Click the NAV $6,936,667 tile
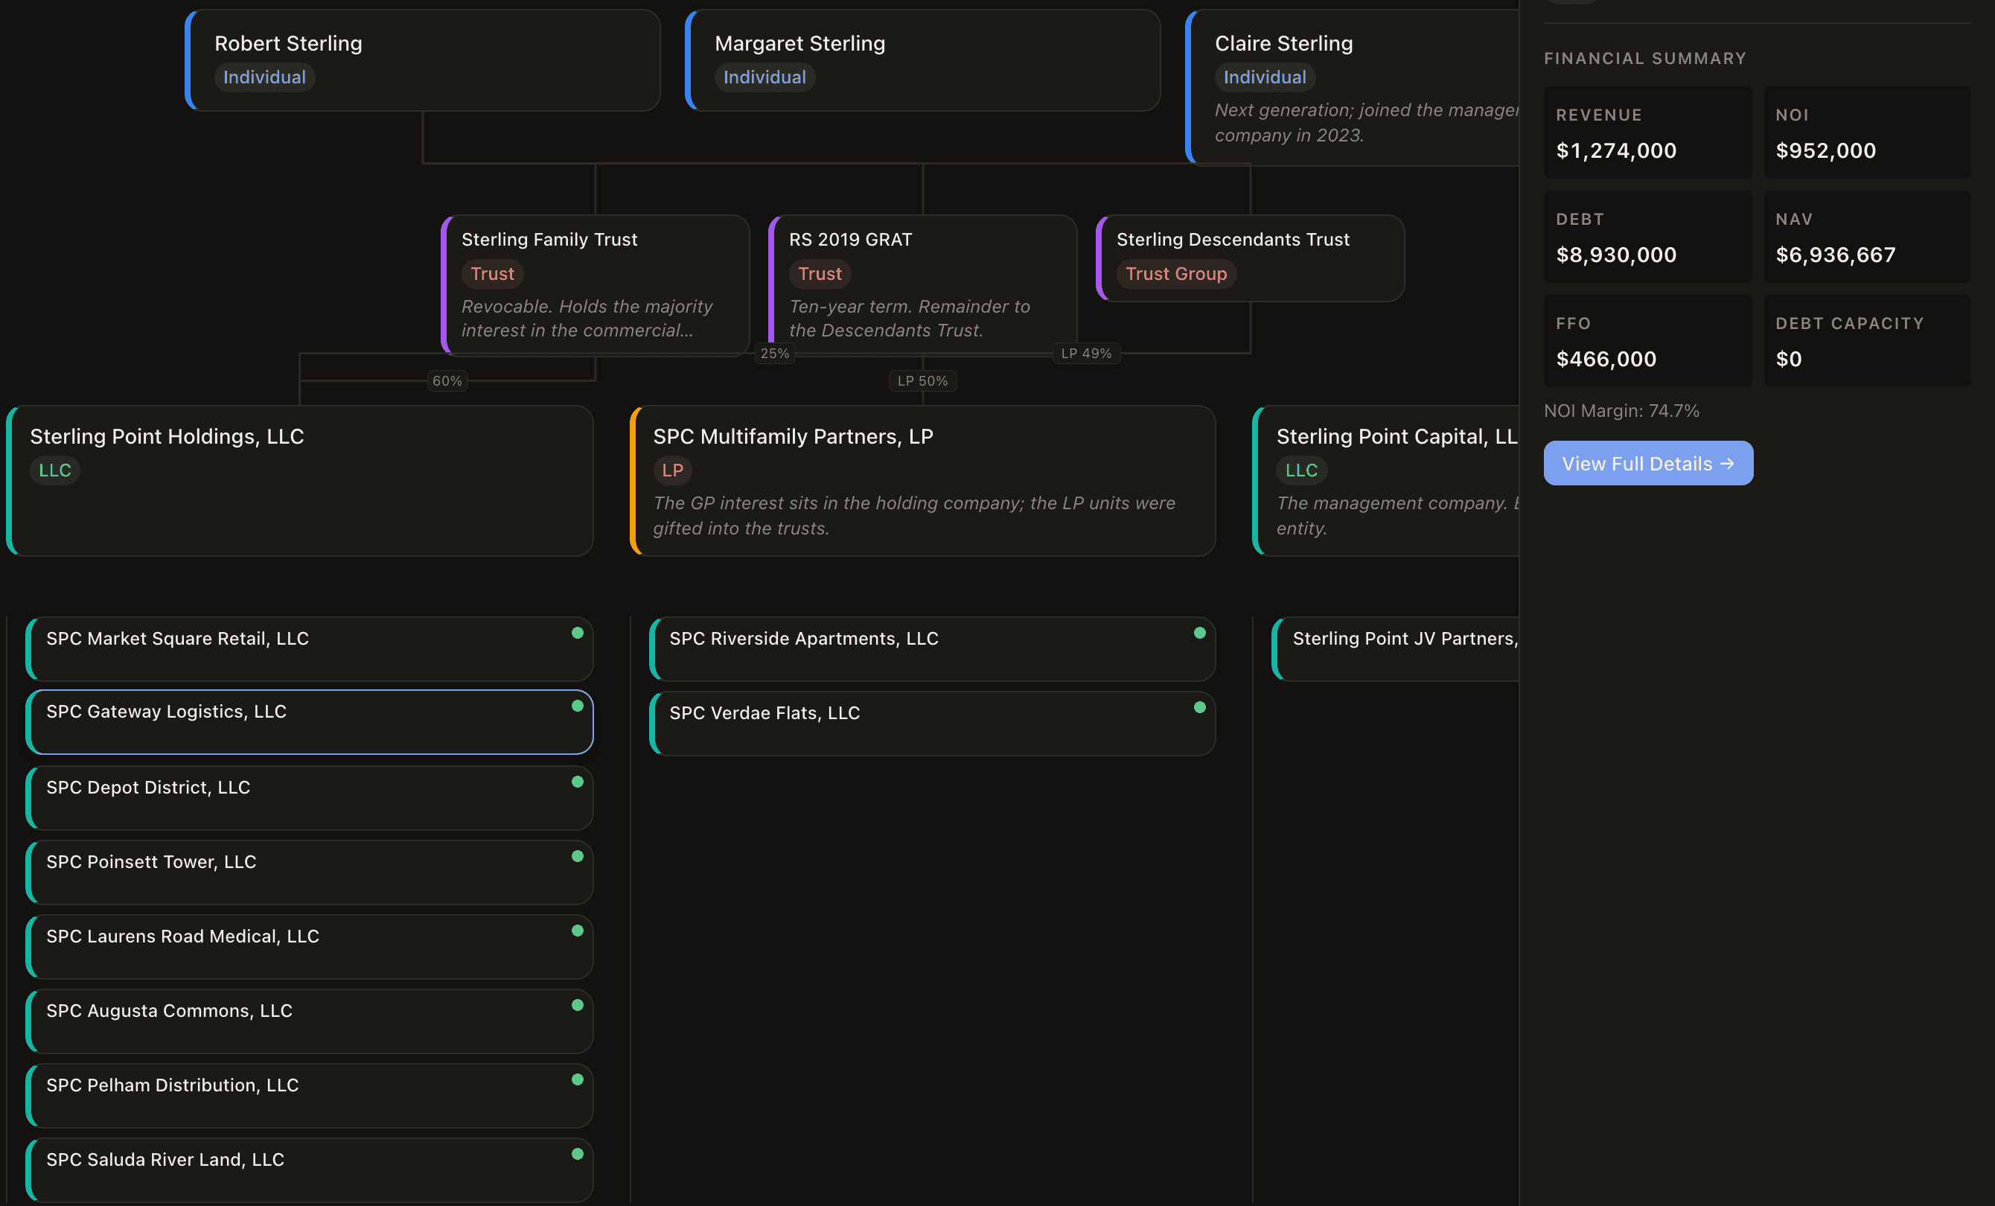The image size is (1995, 1206). 1867,237
